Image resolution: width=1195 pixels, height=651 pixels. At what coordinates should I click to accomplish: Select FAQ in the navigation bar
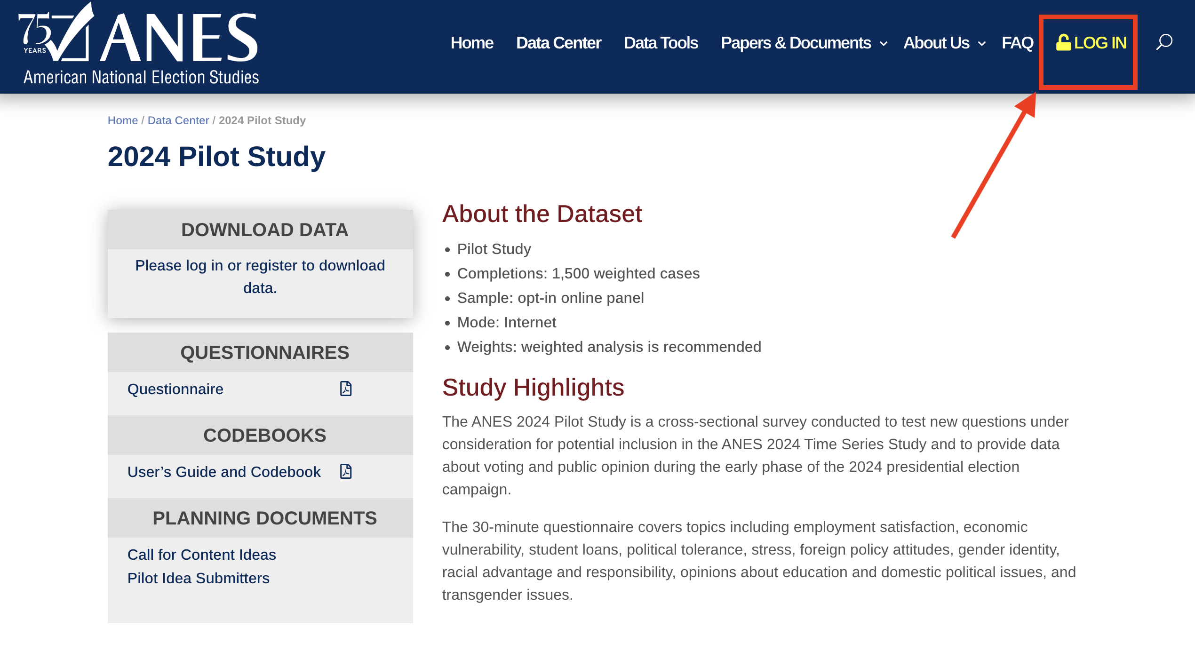click(x=1017, y=43)
